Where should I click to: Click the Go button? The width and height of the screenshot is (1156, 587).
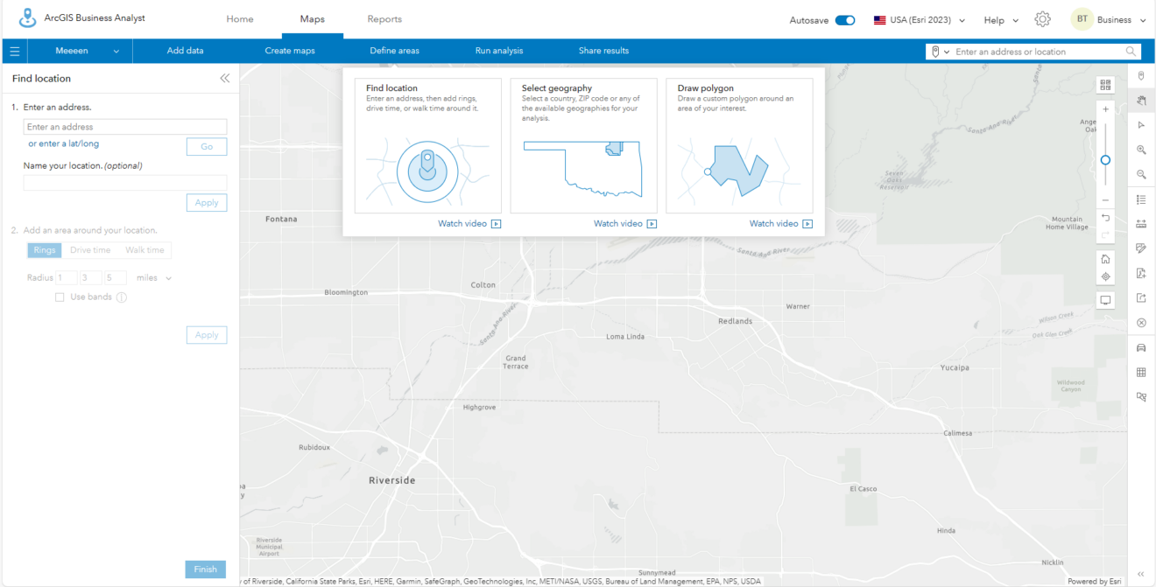[x=207, y=147]
